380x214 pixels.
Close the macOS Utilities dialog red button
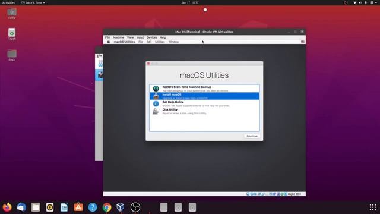[148, 64]
